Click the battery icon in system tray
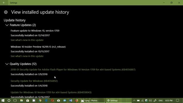The width and height of the screenshot is (183, 103). tap(138, 100)
